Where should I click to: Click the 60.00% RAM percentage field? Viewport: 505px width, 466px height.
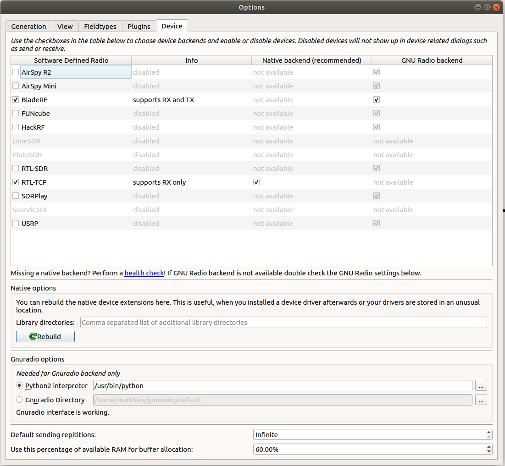click(369, 449)
